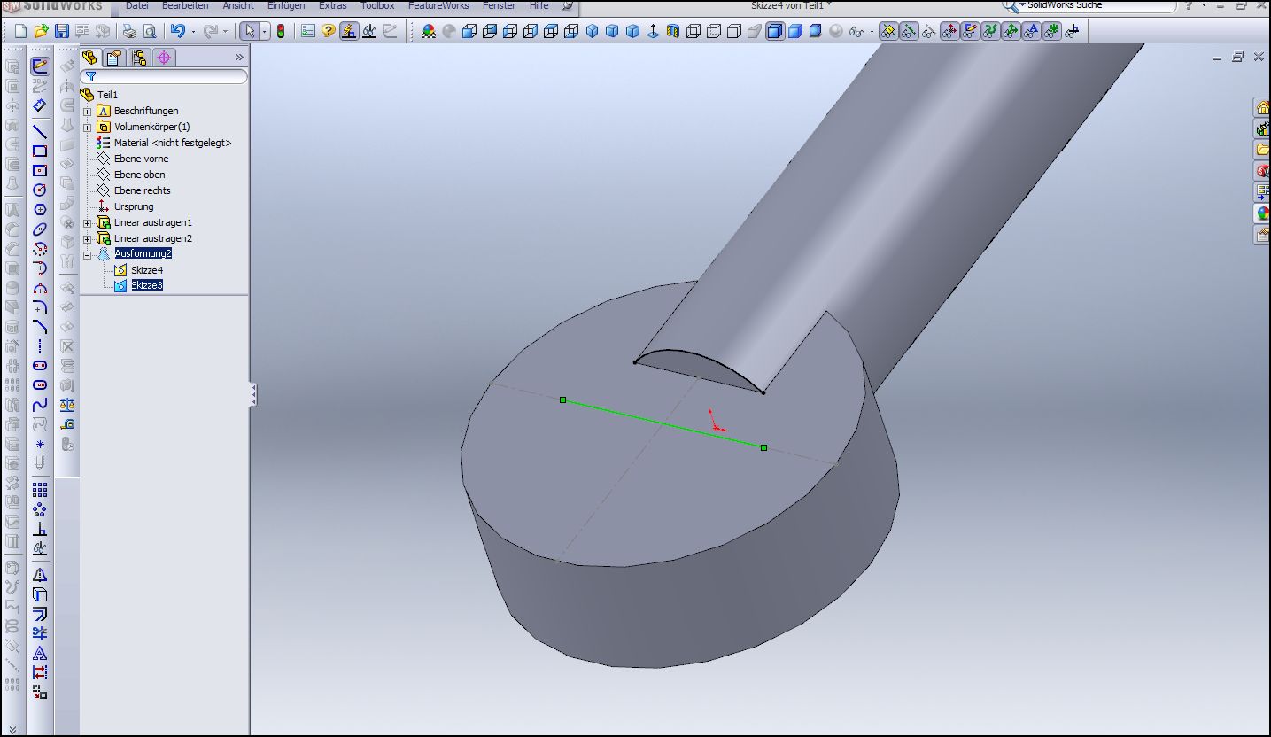Click the Undo arrow icon
This screenshot has height=737, width=1271.
(178, 32)
